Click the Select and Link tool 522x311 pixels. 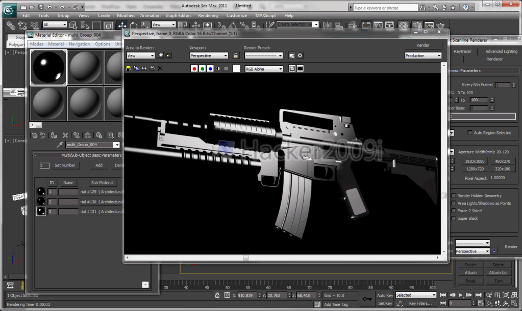pos(11,25)
